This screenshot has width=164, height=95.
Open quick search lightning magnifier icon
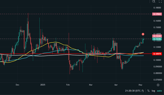click(x=154, y=1)
